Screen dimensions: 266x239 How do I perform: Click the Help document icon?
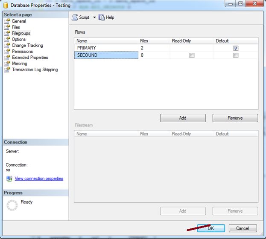[x=102, y=17]
